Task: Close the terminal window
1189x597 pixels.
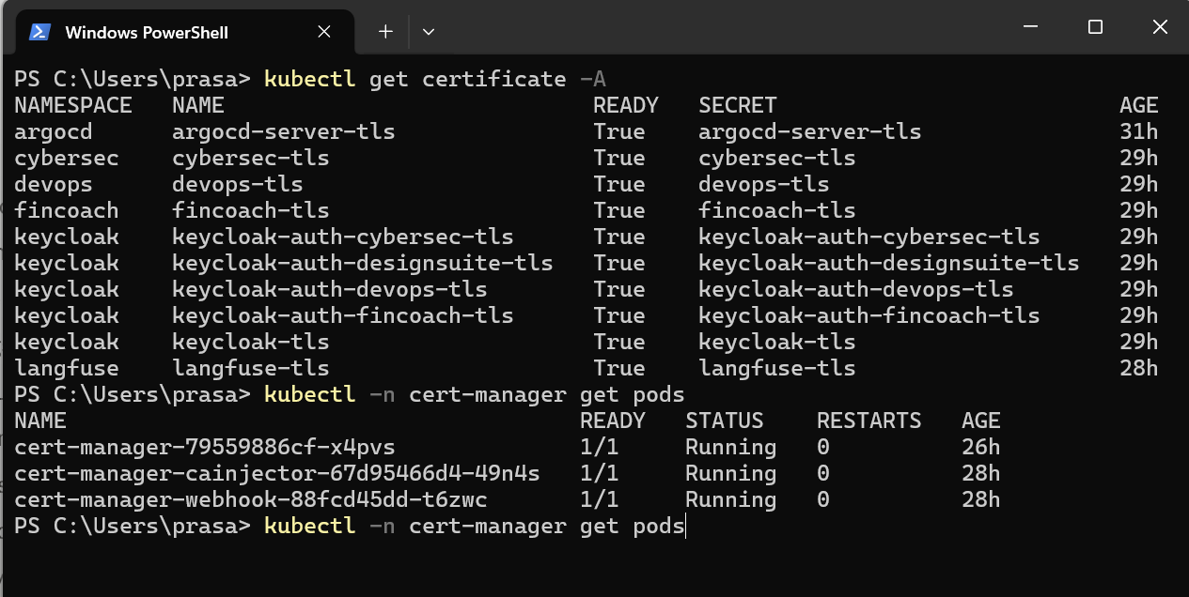Action: point(1159,28)
